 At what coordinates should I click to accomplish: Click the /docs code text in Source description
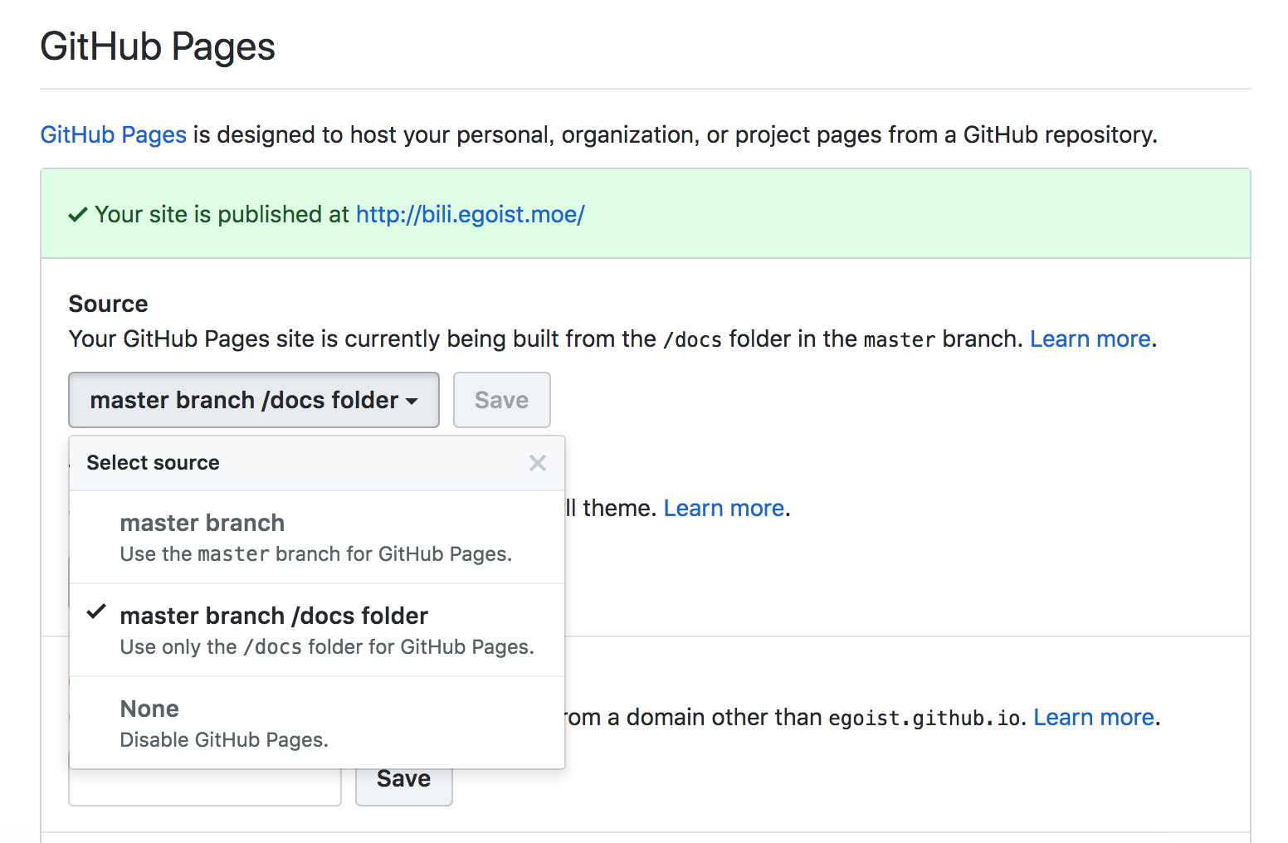(692, 339)
